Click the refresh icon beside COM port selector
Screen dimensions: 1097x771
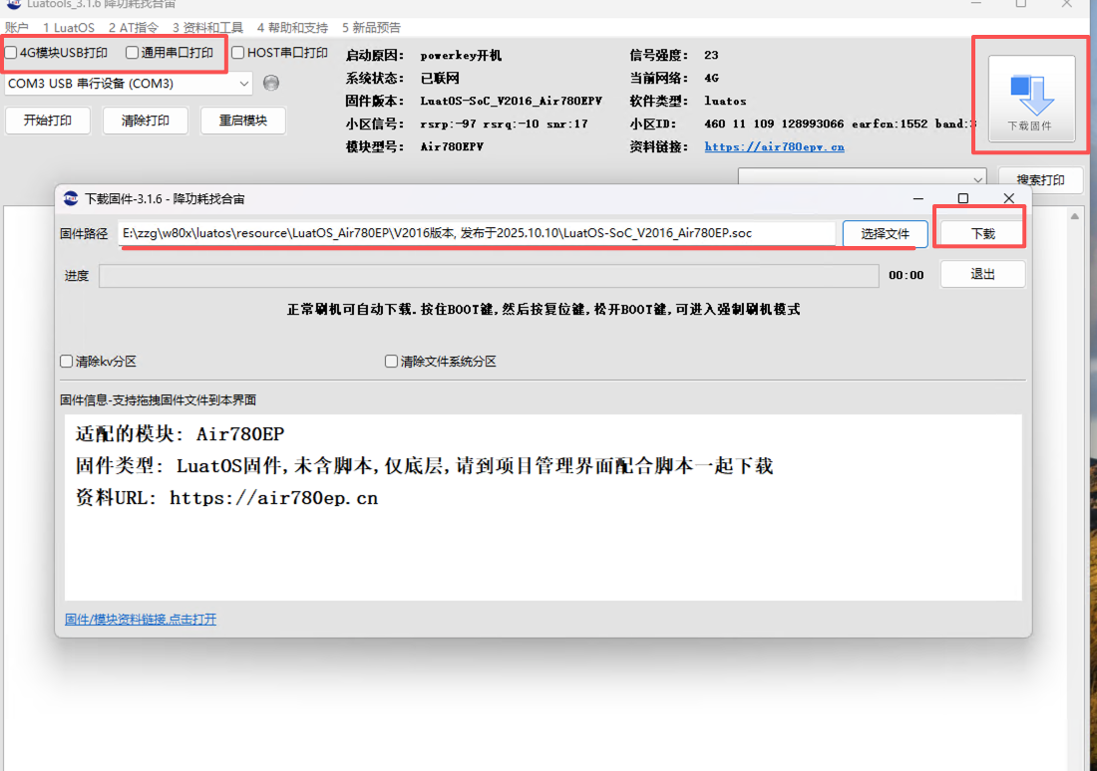point(269,83)
